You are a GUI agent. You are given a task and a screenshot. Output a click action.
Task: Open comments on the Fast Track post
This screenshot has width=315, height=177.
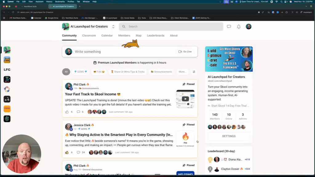pos(78,112)
